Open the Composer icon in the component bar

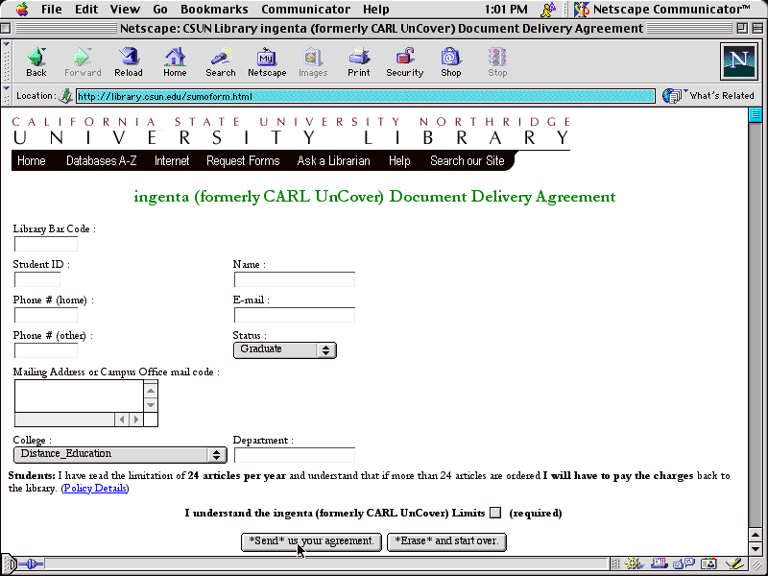tap(734, 564)
